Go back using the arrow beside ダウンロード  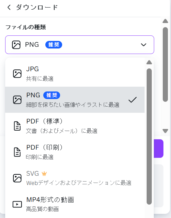point(9,7)
